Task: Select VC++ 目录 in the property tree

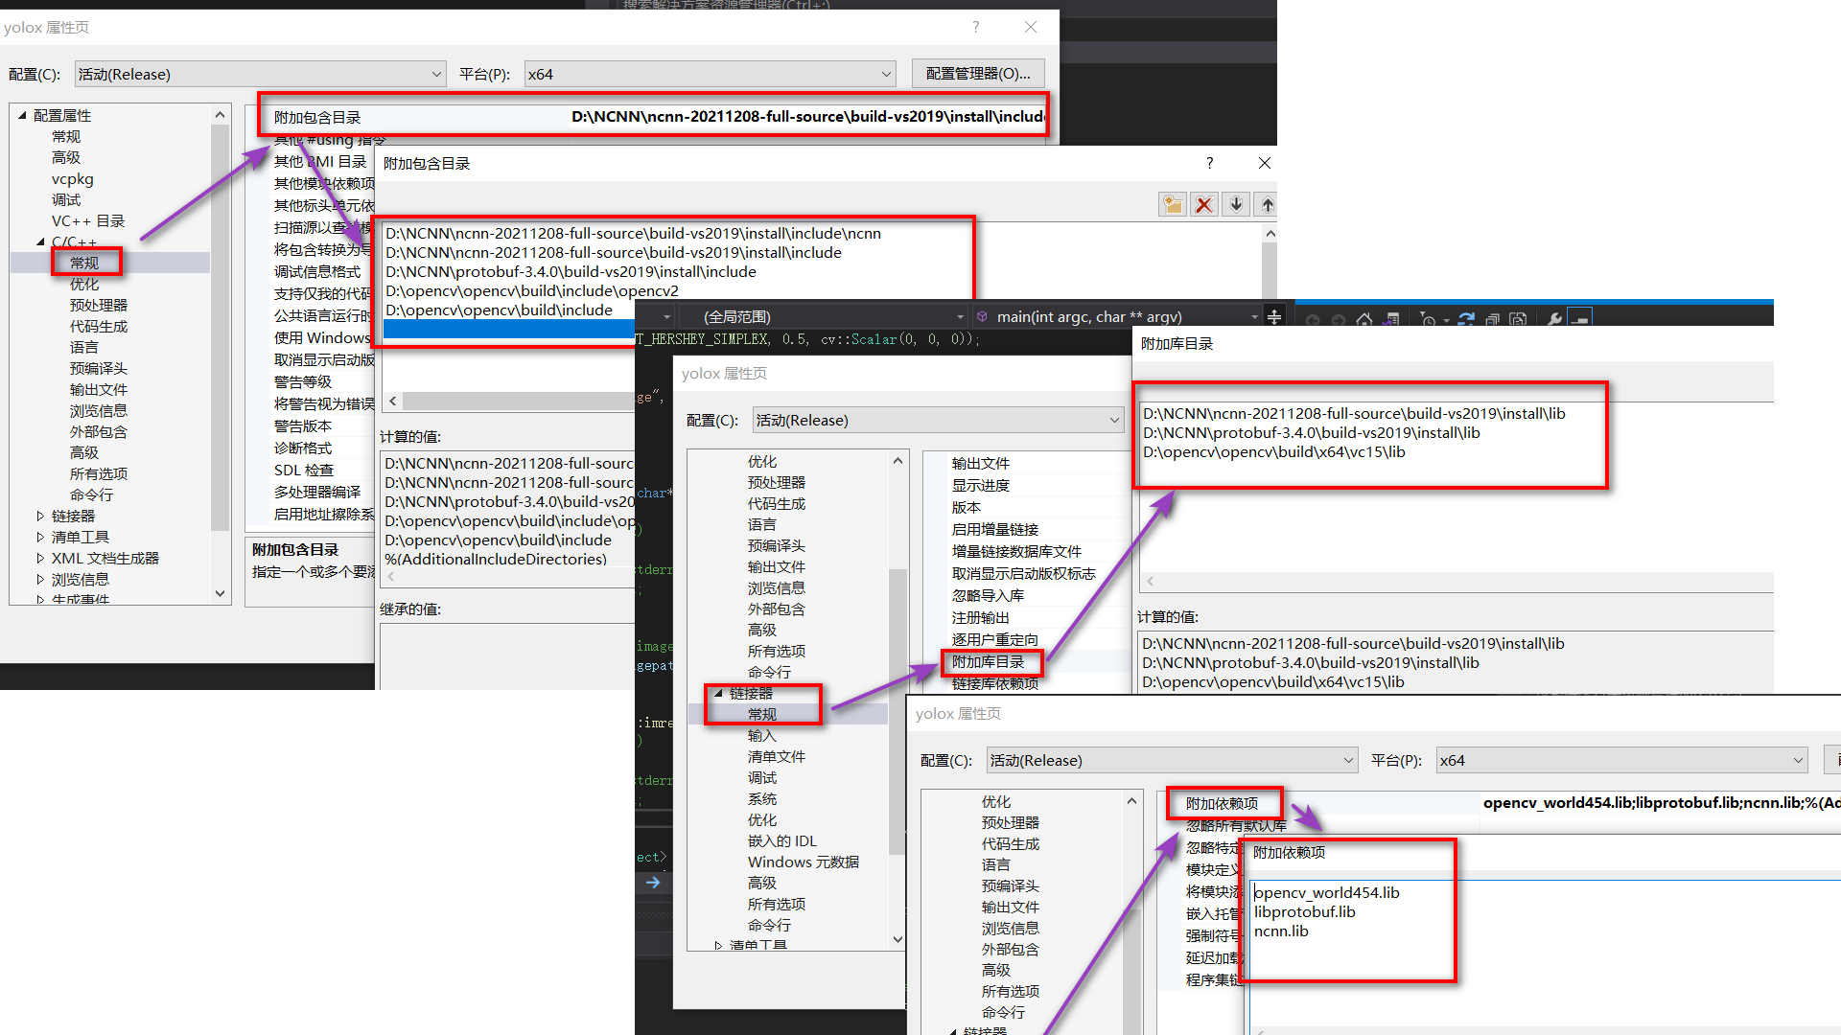Action: coord(88,220)
